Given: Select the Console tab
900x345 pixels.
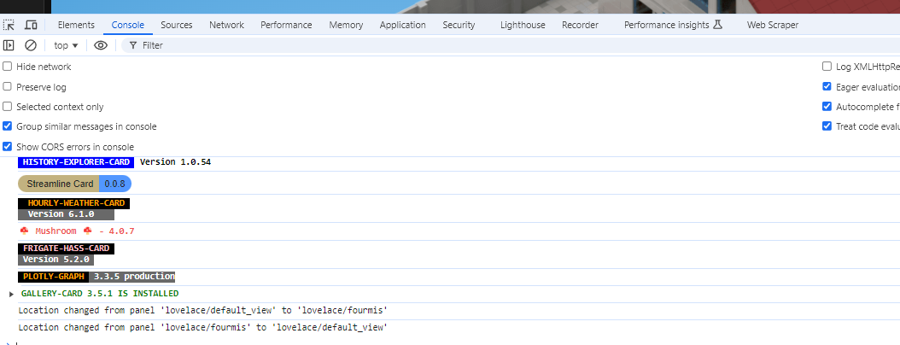Looking at the screenshot, I should 128,26.
